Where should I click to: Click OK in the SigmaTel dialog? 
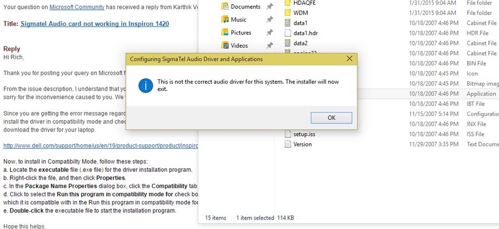pos(331,118)
